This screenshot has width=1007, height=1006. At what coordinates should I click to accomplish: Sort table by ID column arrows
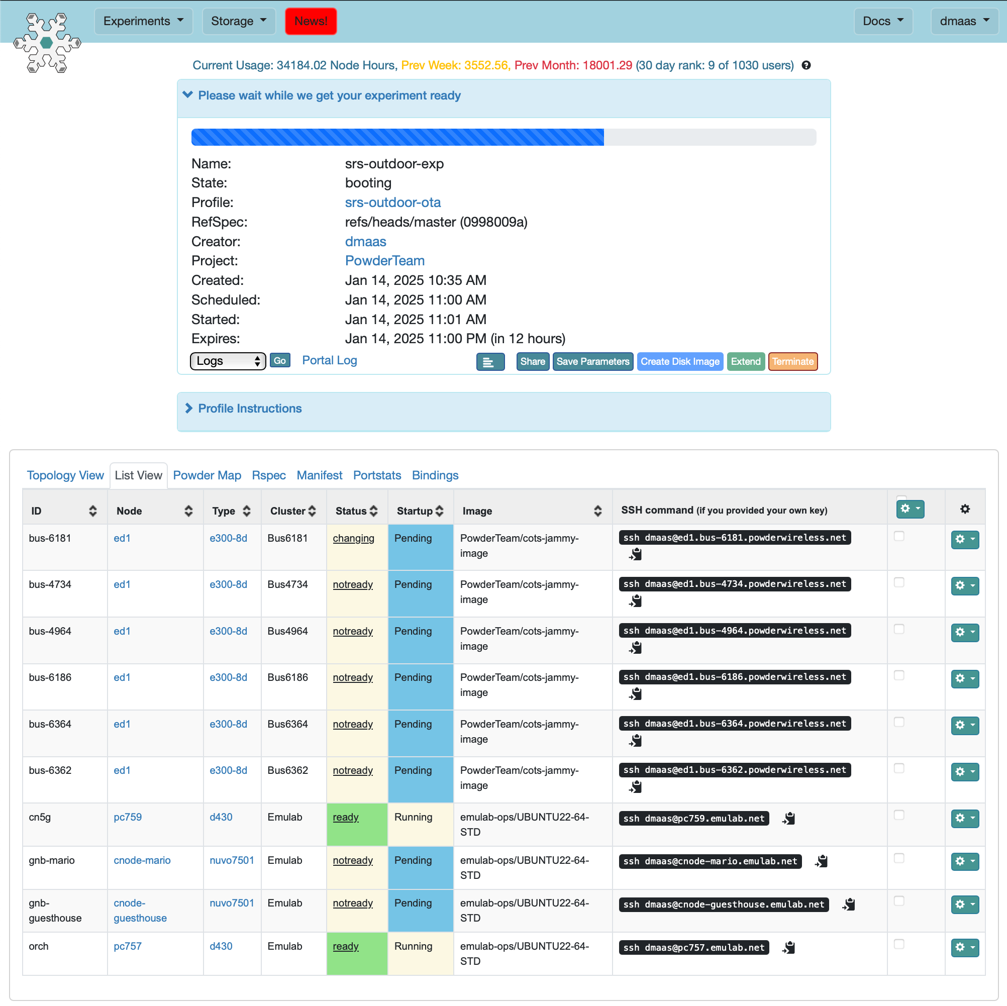(93, 511)
